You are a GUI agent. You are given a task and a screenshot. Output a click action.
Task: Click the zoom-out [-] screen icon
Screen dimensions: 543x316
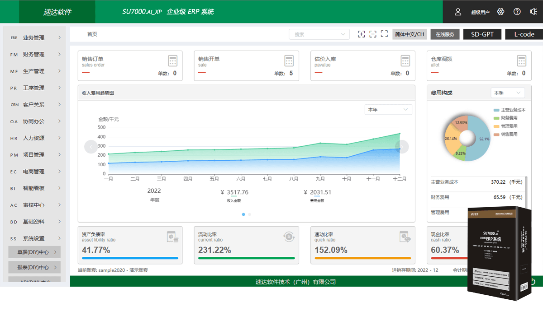[x=373, y=34]
